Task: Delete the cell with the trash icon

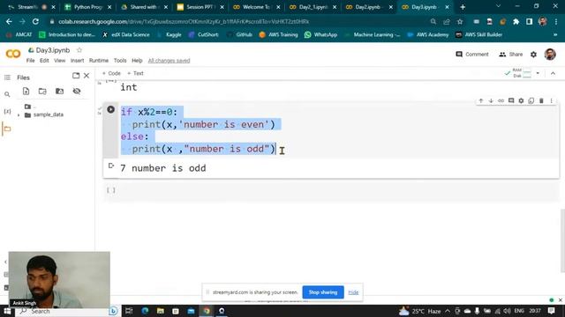Action: (x=541, y=101)
